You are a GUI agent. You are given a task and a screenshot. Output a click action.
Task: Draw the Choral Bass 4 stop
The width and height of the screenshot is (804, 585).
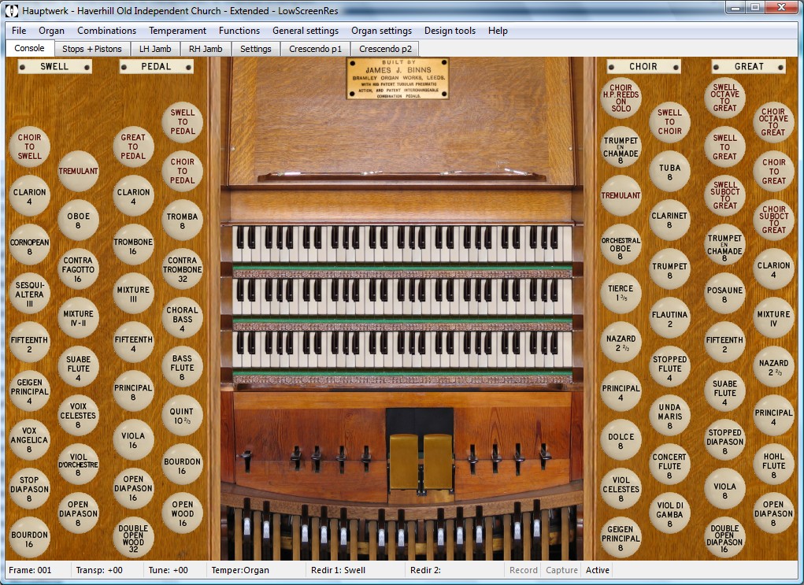click(183, 318)
